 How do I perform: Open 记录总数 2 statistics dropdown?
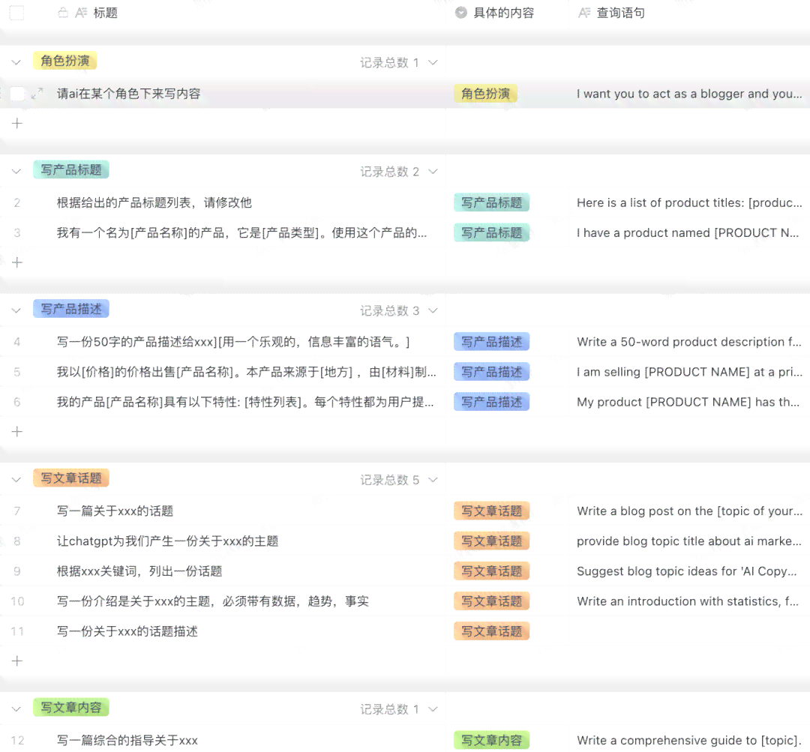(x=399, y=171)
